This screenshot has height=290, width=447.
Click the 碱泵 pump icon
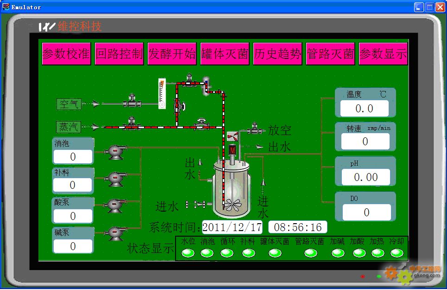pos(114,232)
